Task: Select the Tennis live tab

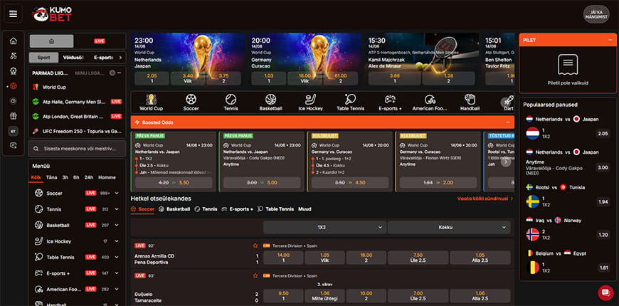Action: [x=206, y=209]
